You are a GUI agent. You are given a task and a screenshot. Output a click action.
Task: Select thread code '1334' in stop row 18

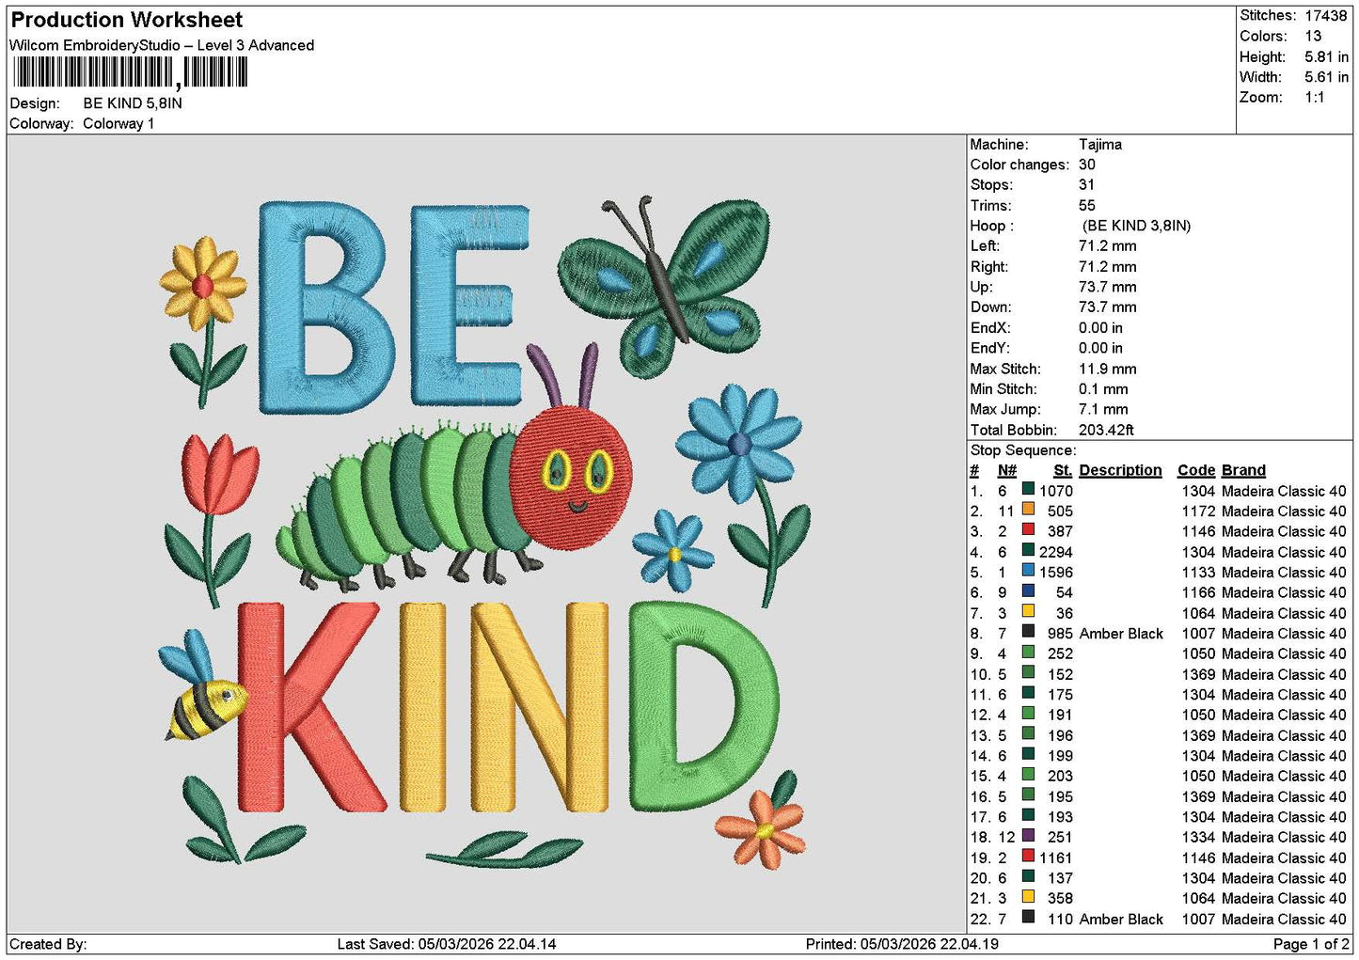pos(1199,838)
